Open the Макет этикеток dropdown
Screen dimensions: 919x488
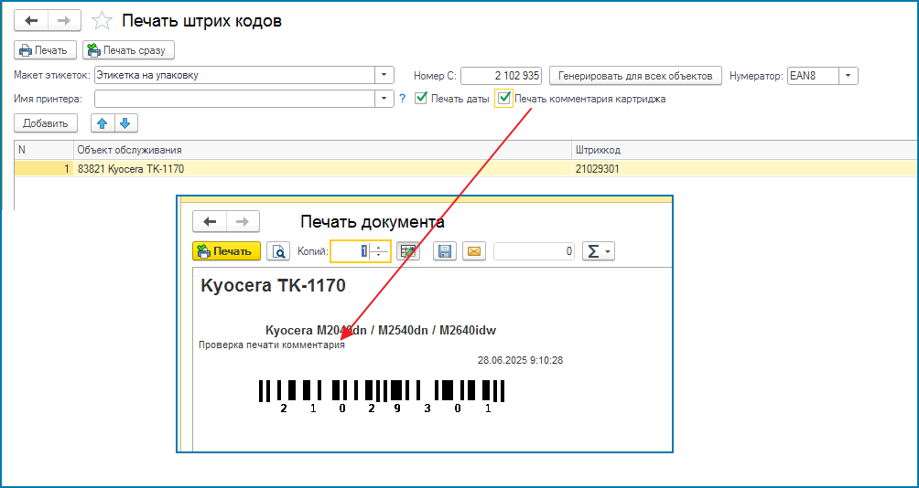(384, 76)
